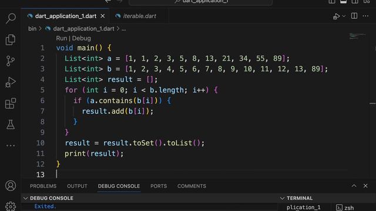
Task: Collapse the TERMINAL section
Action: coord(282,198)
